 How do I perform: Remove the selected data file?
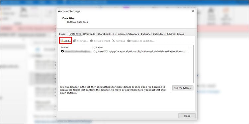tap(119, 41)
